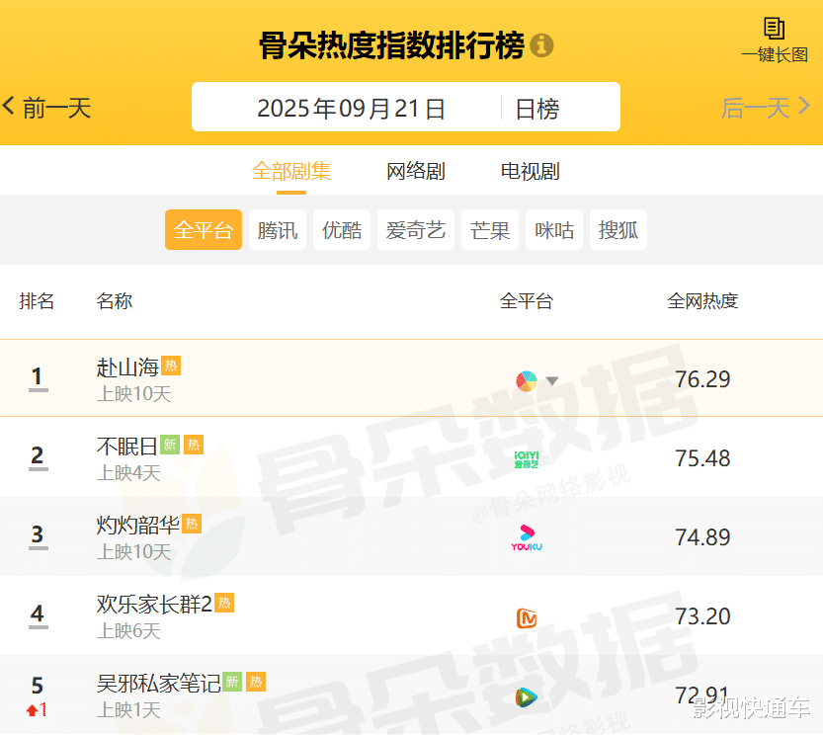Click the 新 badge next to 吴邪私家笔记
The height and width of the screenshot is (735, 823).
232,682
